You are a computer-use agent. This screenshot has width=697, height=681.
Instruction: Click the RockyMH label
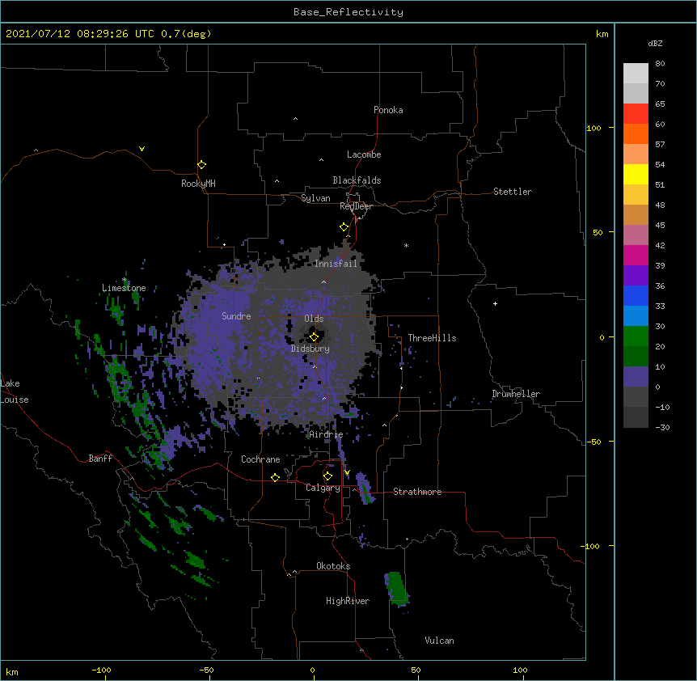[198, 184]
